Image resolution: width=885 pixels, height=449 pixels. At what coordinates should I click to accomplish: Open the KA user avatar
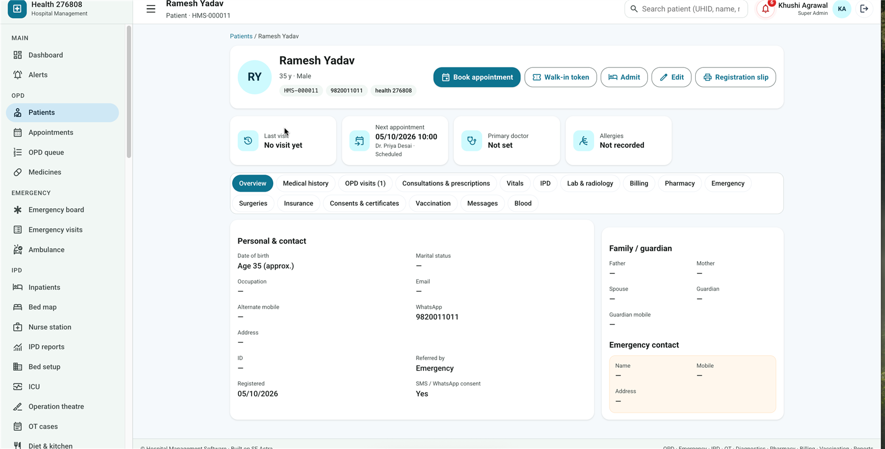click(x=842, y=9)
